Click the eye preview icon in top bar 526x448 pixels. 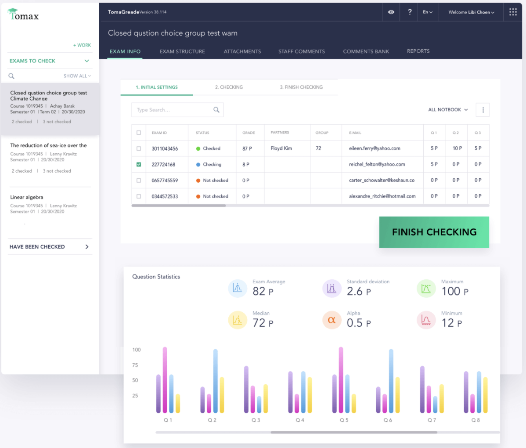click(x=390, y=12)
